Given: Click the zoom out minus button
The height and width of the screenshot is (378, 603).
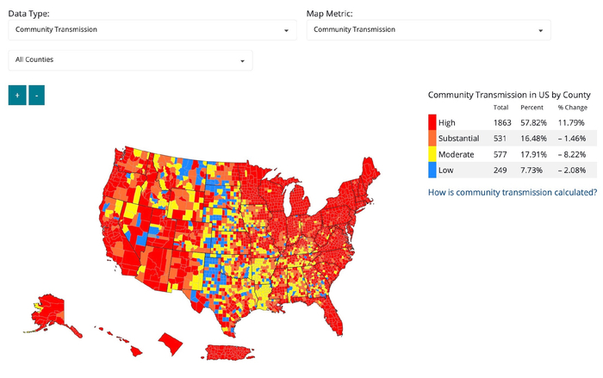Looking at the screenshot, I should pos(36,95).
